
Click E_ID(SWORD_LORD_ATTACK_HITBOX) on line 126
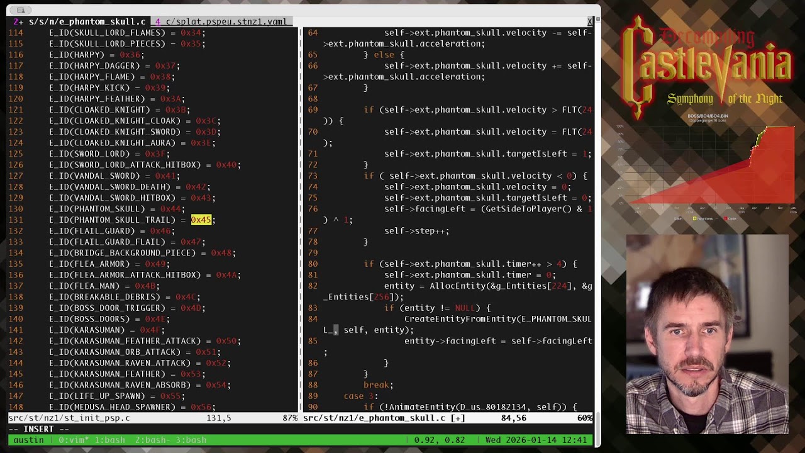click(125, 165)
